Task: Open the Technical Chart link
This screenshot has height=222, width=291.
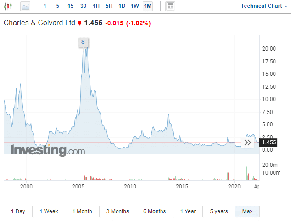Action: [x=264, y=6]
